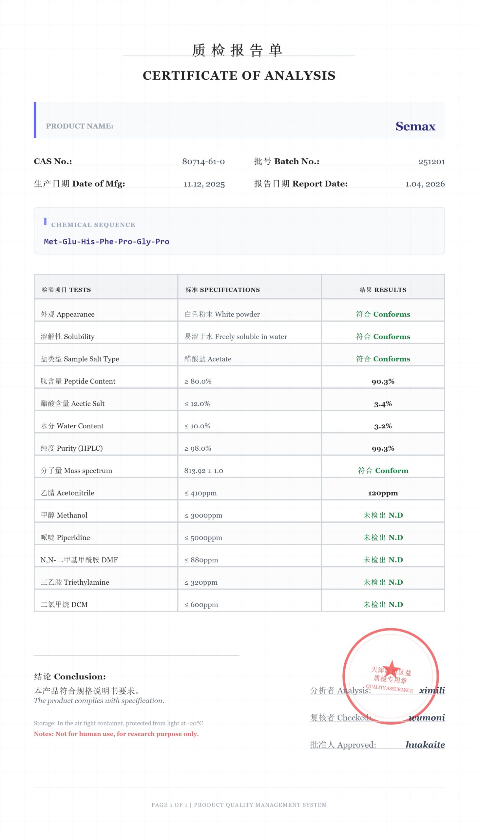Click the report date 1.04, 2026

(425, 184)
